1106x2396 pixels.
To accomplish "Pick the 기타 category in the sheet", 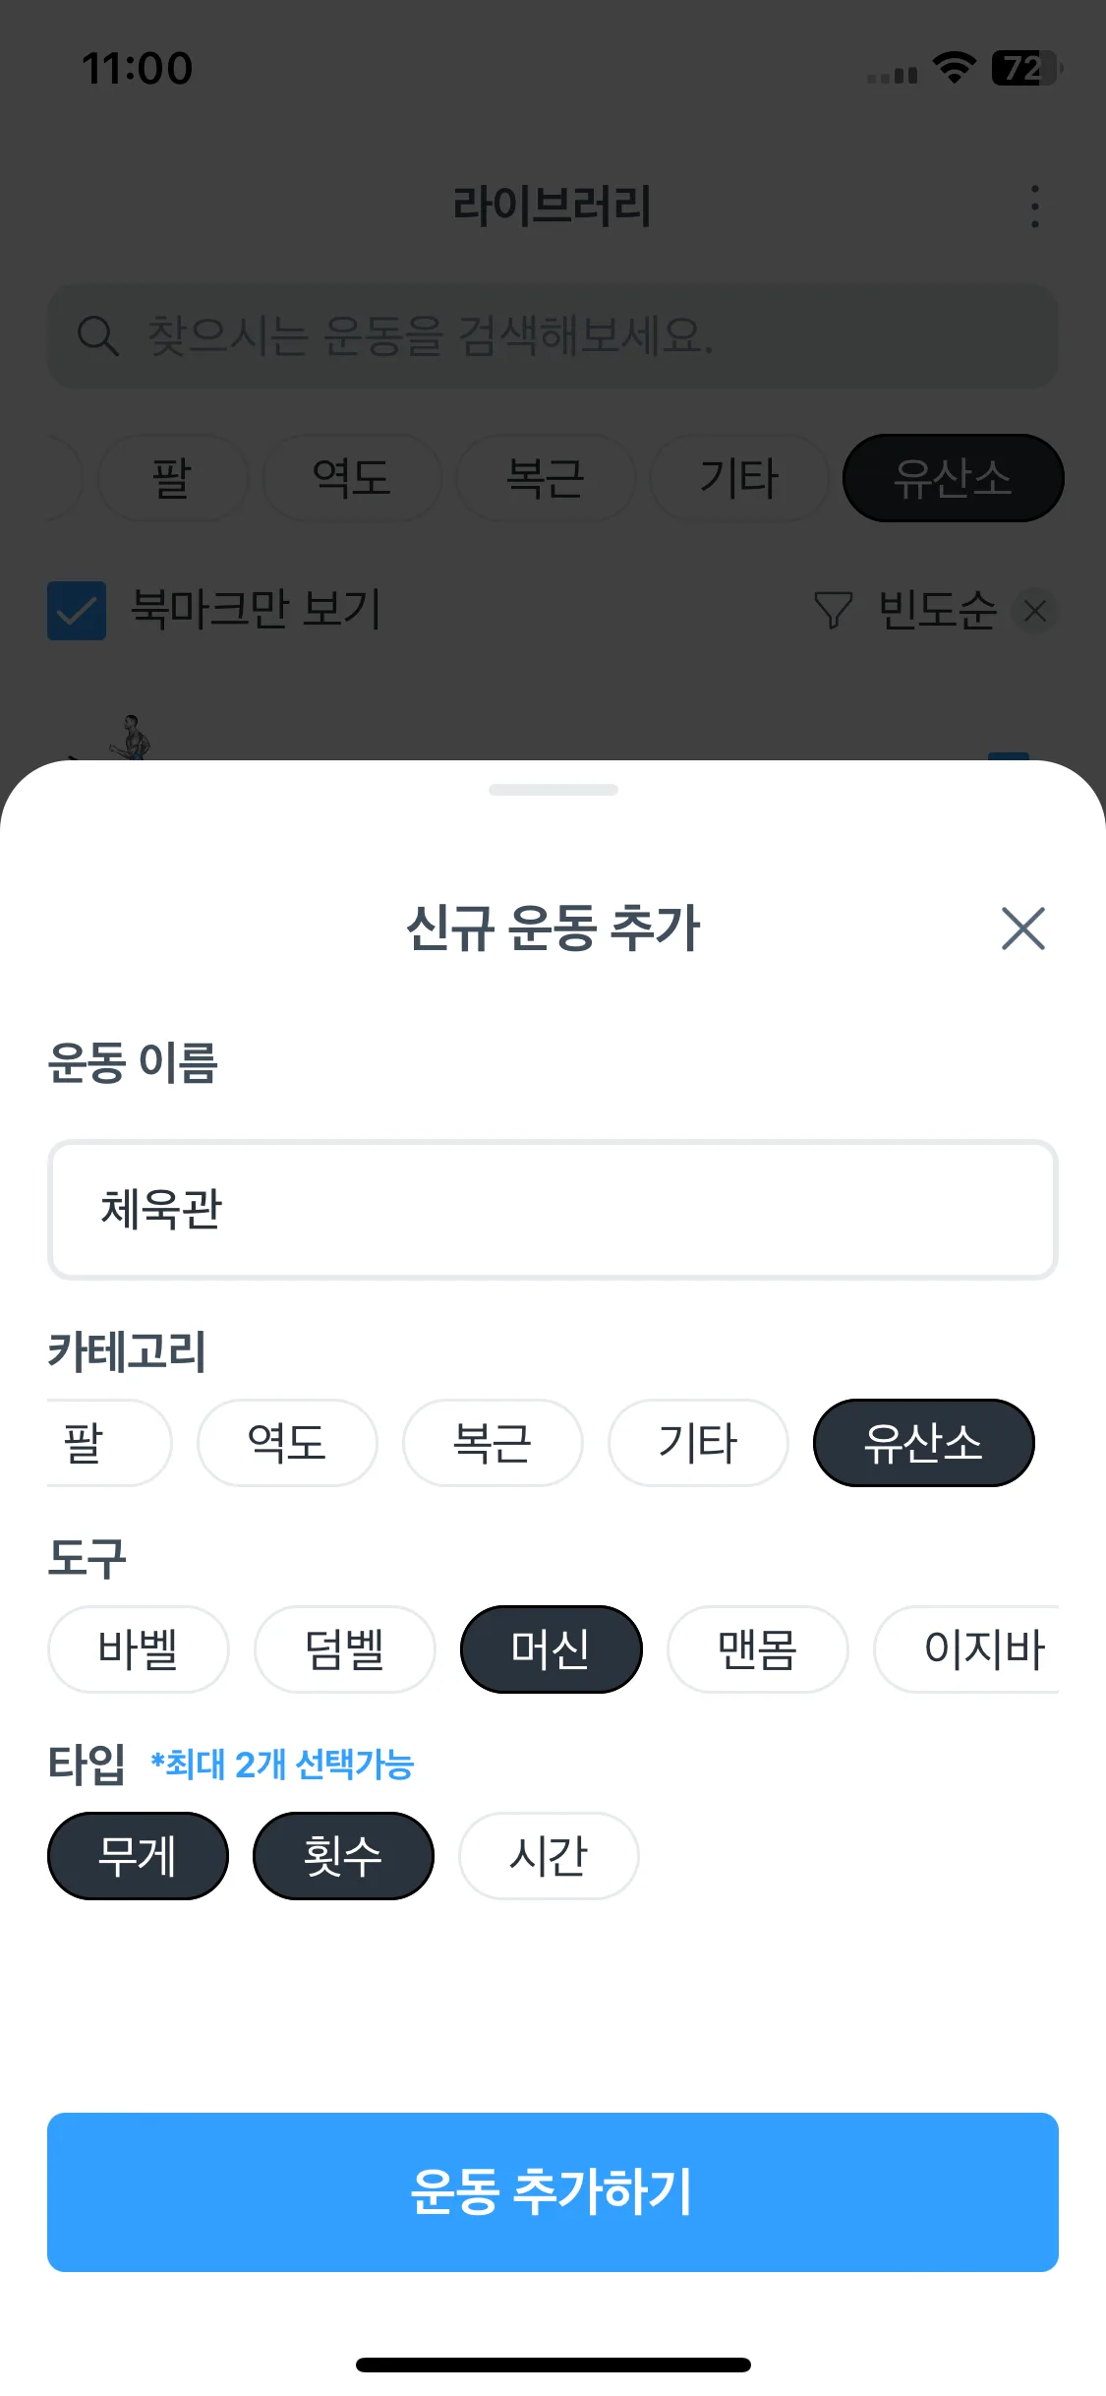I will (698, 1443).
